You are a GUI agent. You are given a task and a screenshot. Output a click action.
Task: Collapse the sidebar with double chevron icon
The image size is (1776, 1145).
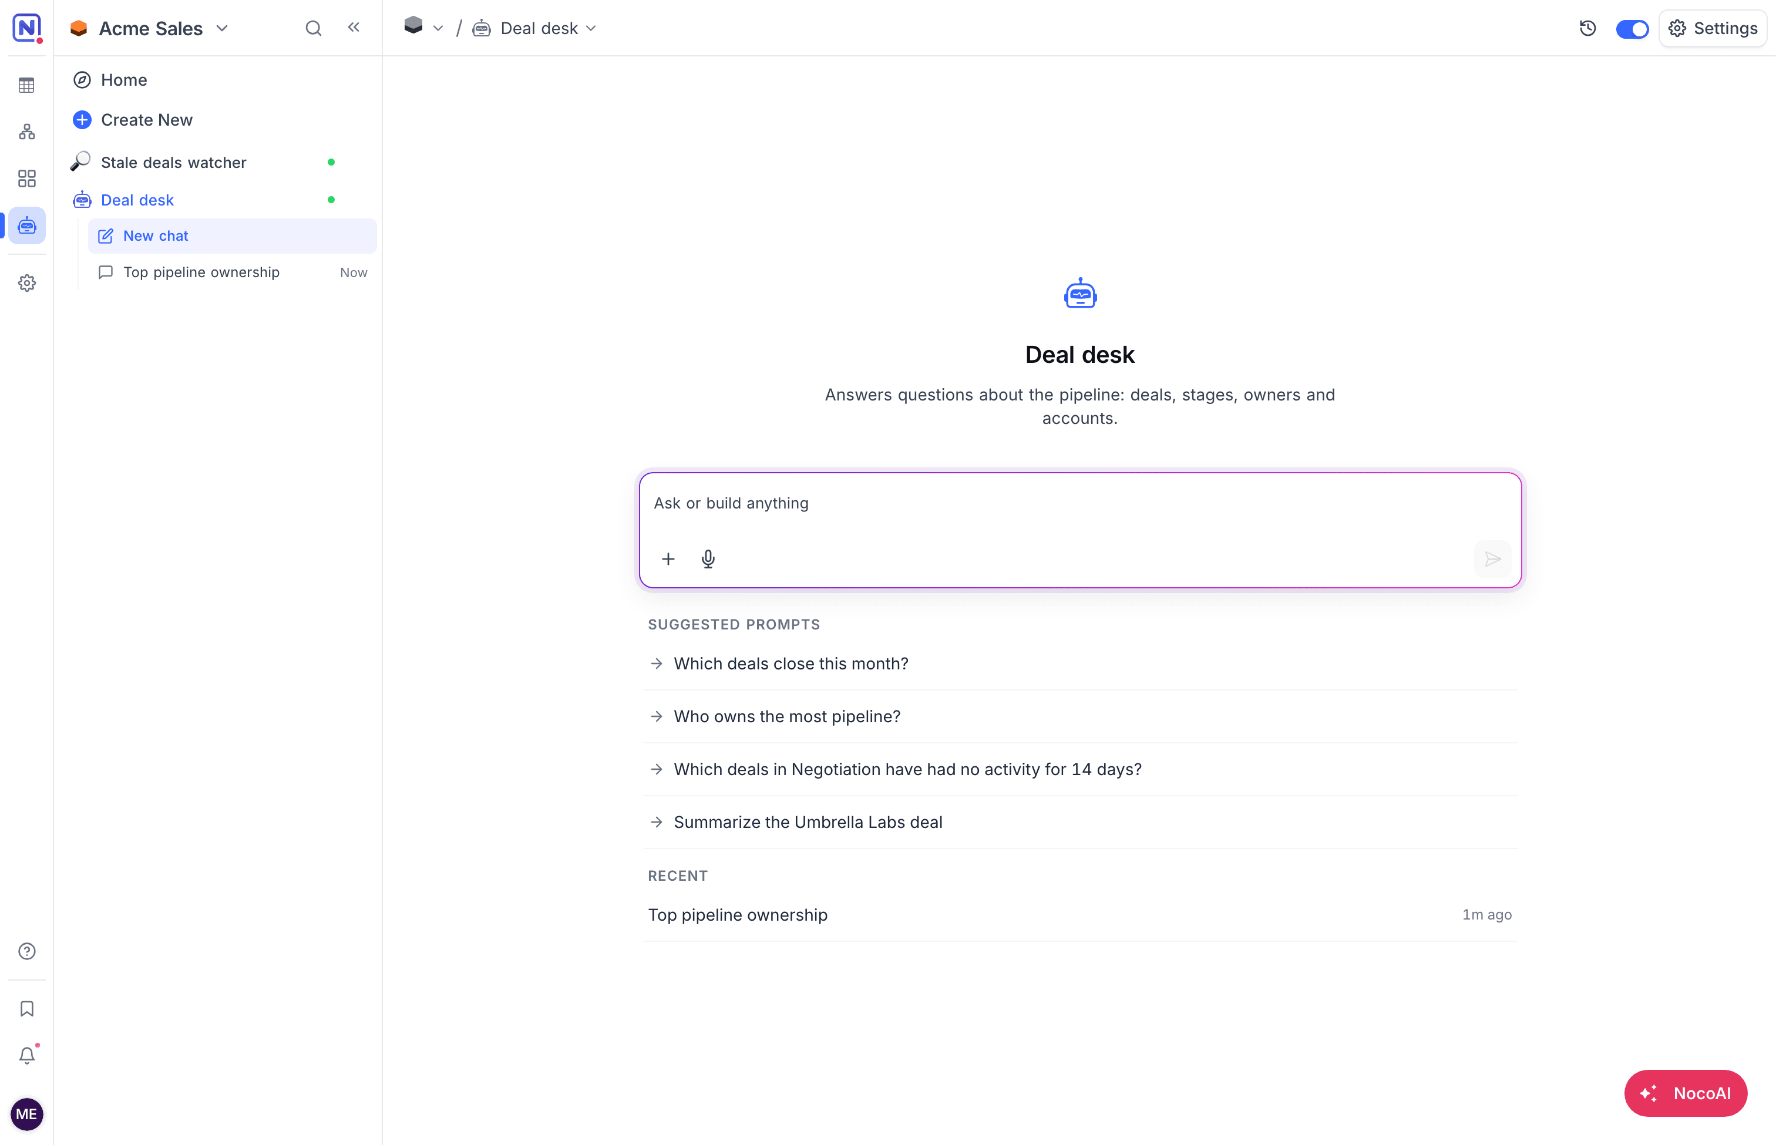pos(354,28)
